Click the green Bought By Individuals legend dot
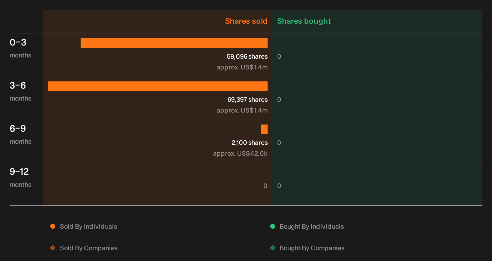The image size is (492, 261). tap(273, 226)
